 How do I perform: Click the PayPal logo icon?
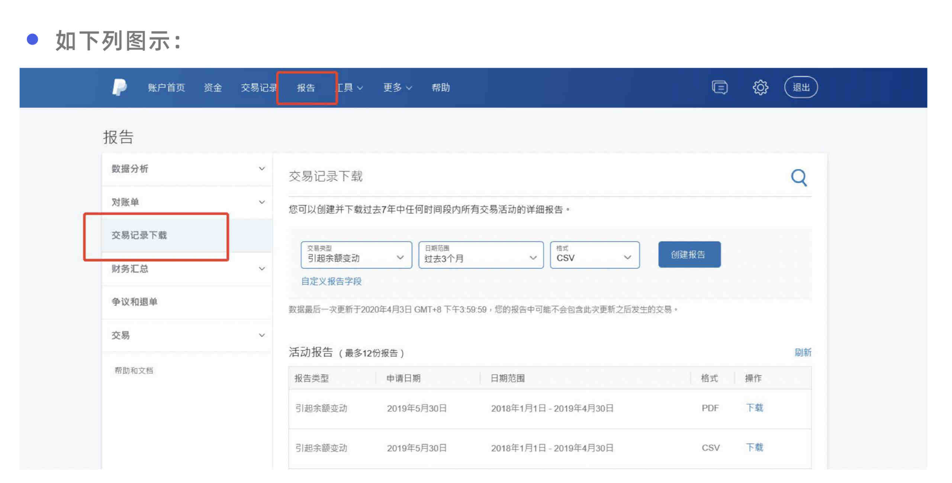(x=119, y=87)
